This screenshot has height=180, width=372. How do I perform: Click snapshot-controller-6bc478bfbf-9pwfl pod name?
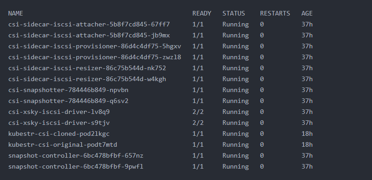point(76,166)
